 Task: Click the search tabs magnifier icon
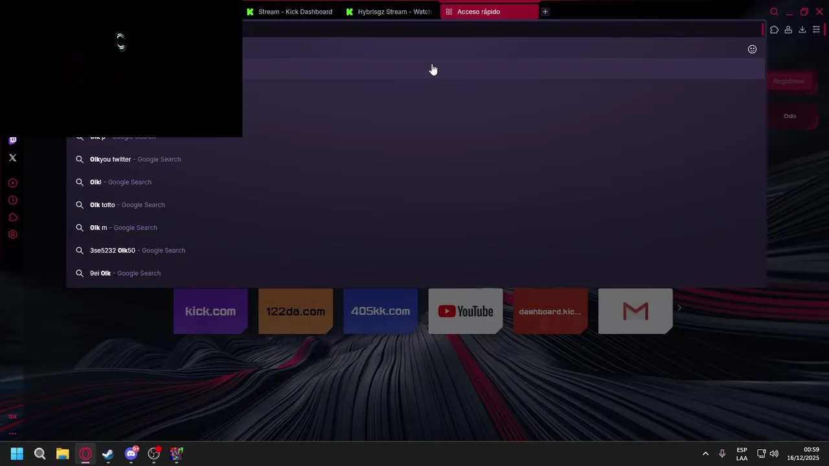774,12
